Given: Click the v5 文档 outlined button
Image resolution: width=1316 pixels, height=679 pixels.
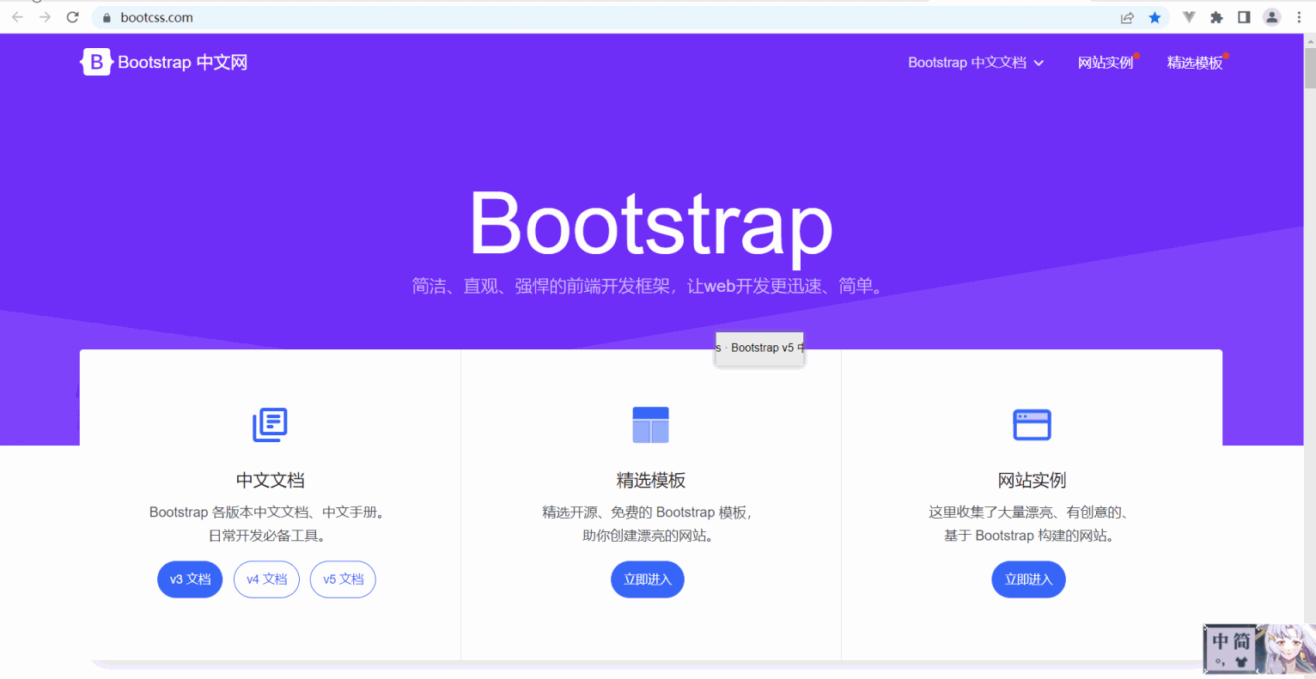Looking at the screenshot, I should [x=343, y=579].
